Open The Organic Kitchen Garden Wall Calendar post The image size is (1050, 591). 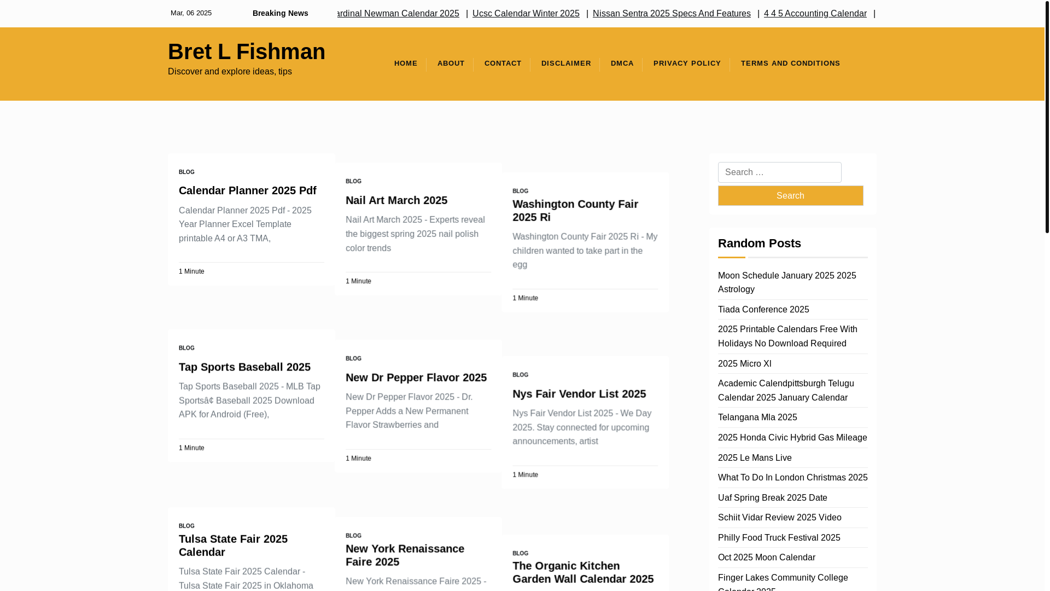coord(582,572)
